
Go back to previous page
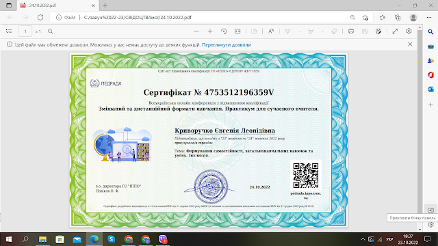[x=10, y=17]
